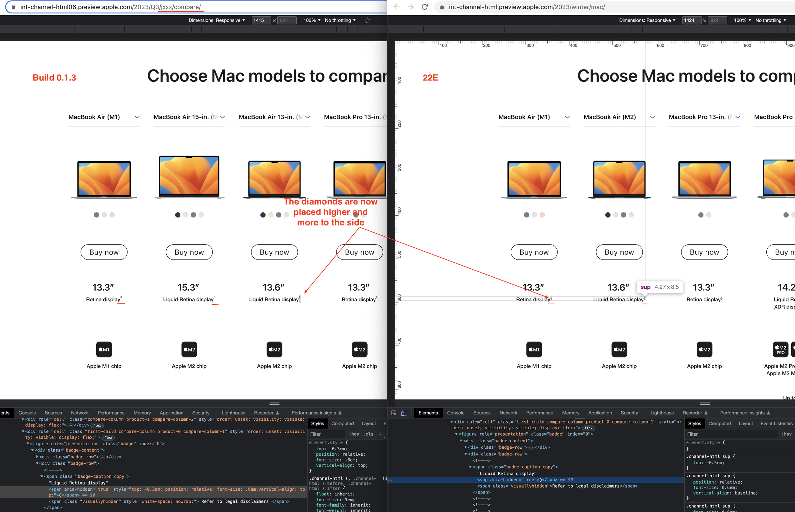Click the rotate icon in left device toolbar

(367, 20)
